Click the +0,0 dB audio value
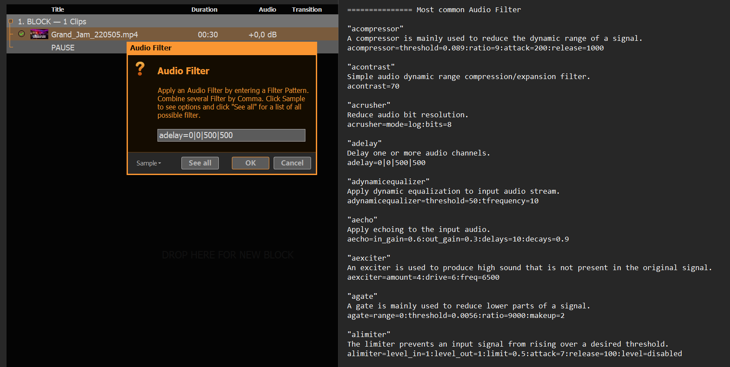This screenshot has height=367, width=730. tap(262, 35)
